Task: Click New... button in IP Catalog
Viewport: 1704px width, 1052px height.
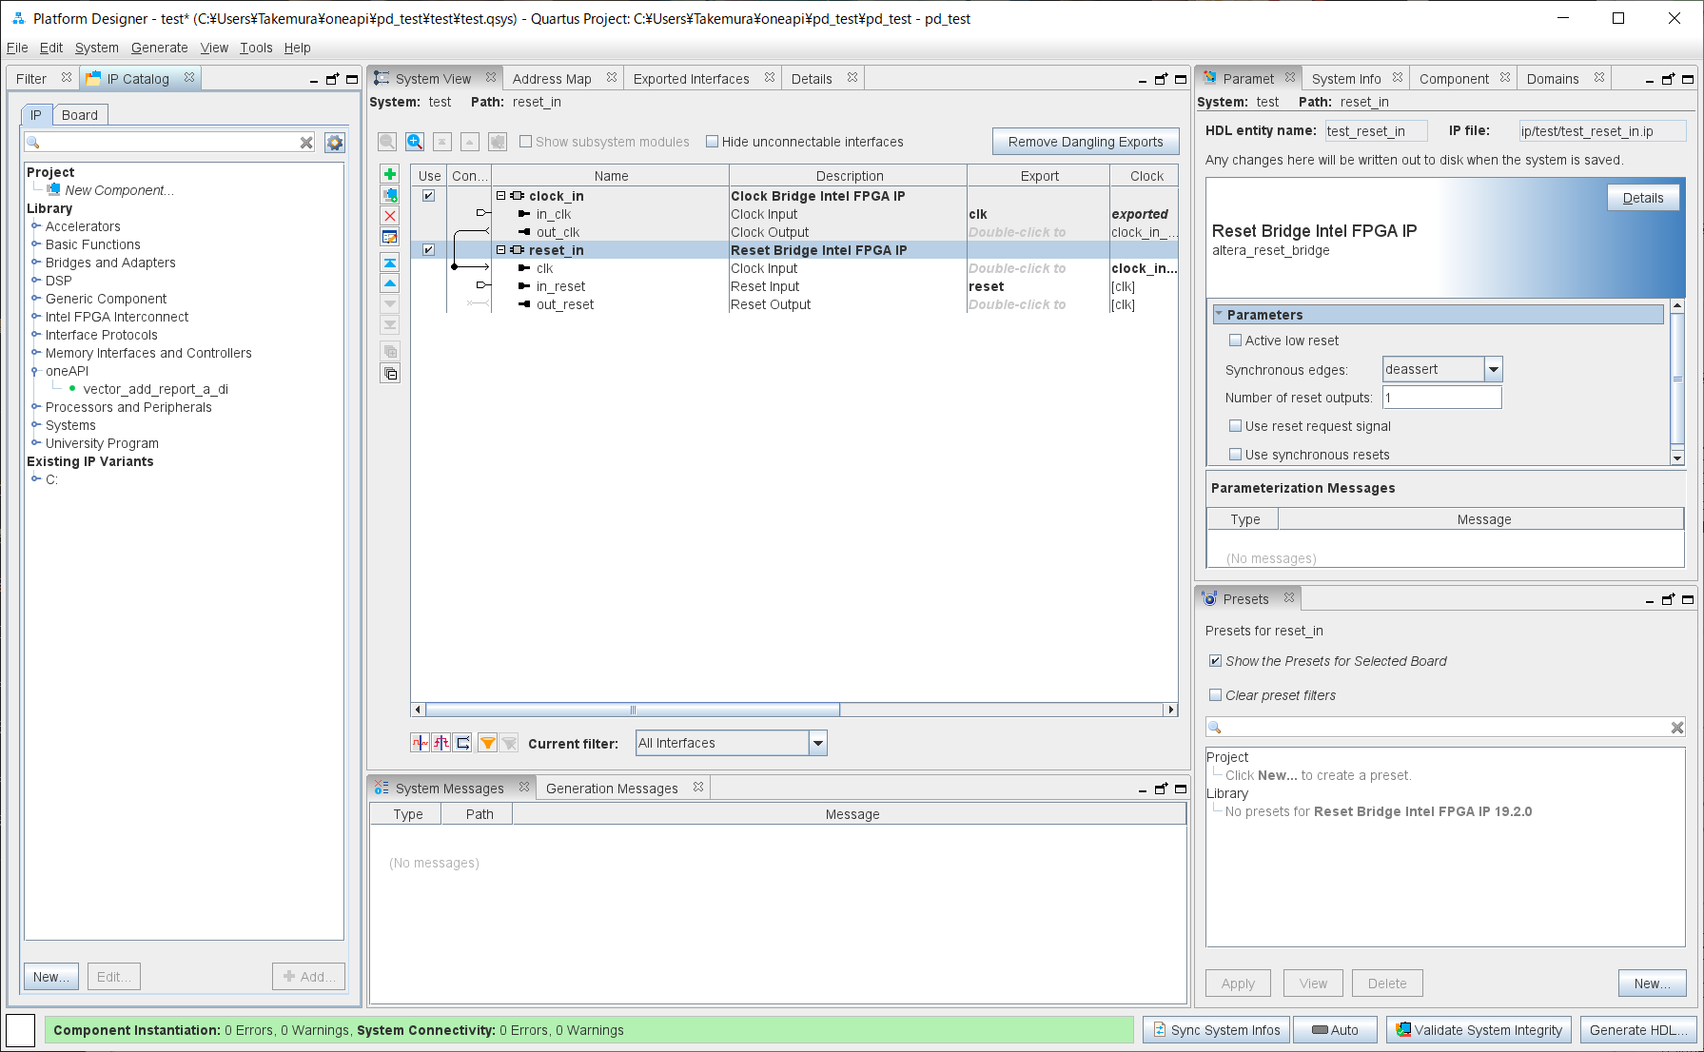Action: 51,977
